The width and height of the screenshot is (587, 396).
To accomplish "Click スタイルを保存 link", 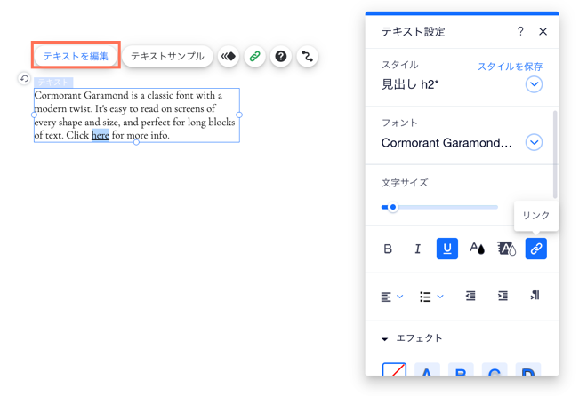I will click(x=511, y=67).
